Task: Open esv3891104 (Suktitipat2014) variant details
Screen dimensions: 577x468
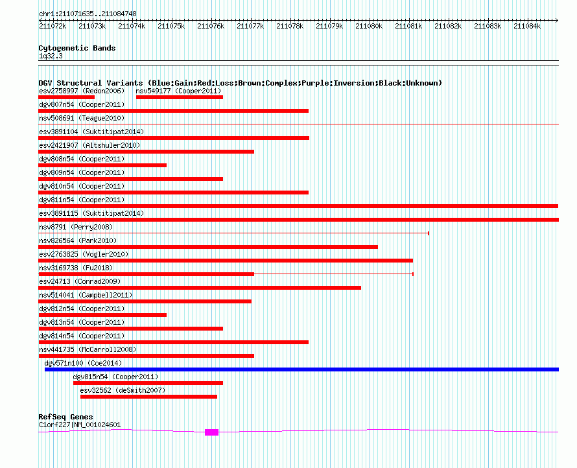Action: 91,132
